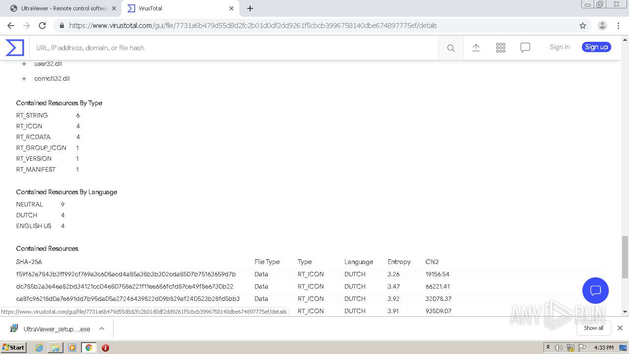The height and width of the screenshot is (354, 629).
Task: Expand the user32.dll imports entry
Action: tap(24, 64)
